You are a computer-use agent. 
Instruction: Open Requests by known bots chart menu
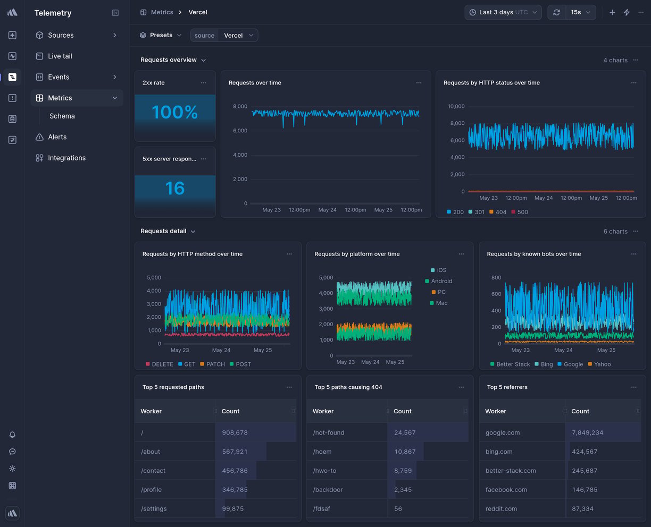[633, 254]
